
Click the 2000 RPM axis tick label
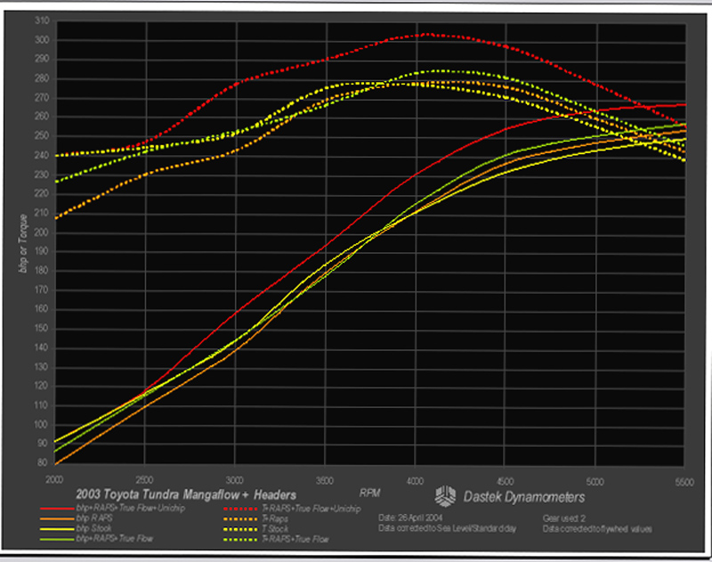pyautogui.click(x=54, y=480)
